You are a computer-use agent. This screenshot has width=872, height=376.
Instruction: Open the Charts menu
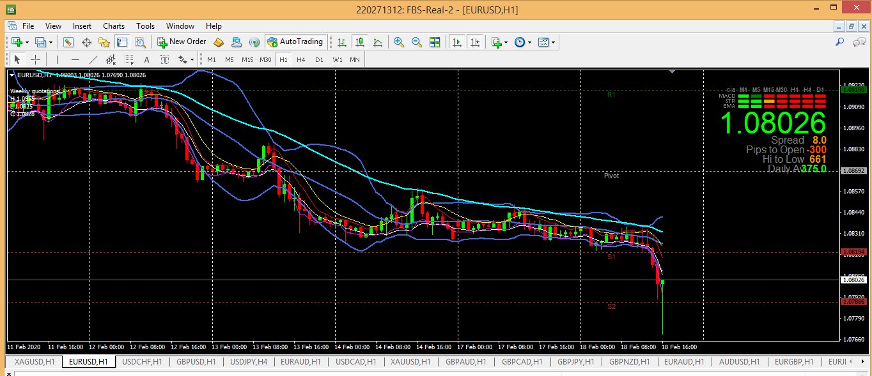click(x=114, y=26)
